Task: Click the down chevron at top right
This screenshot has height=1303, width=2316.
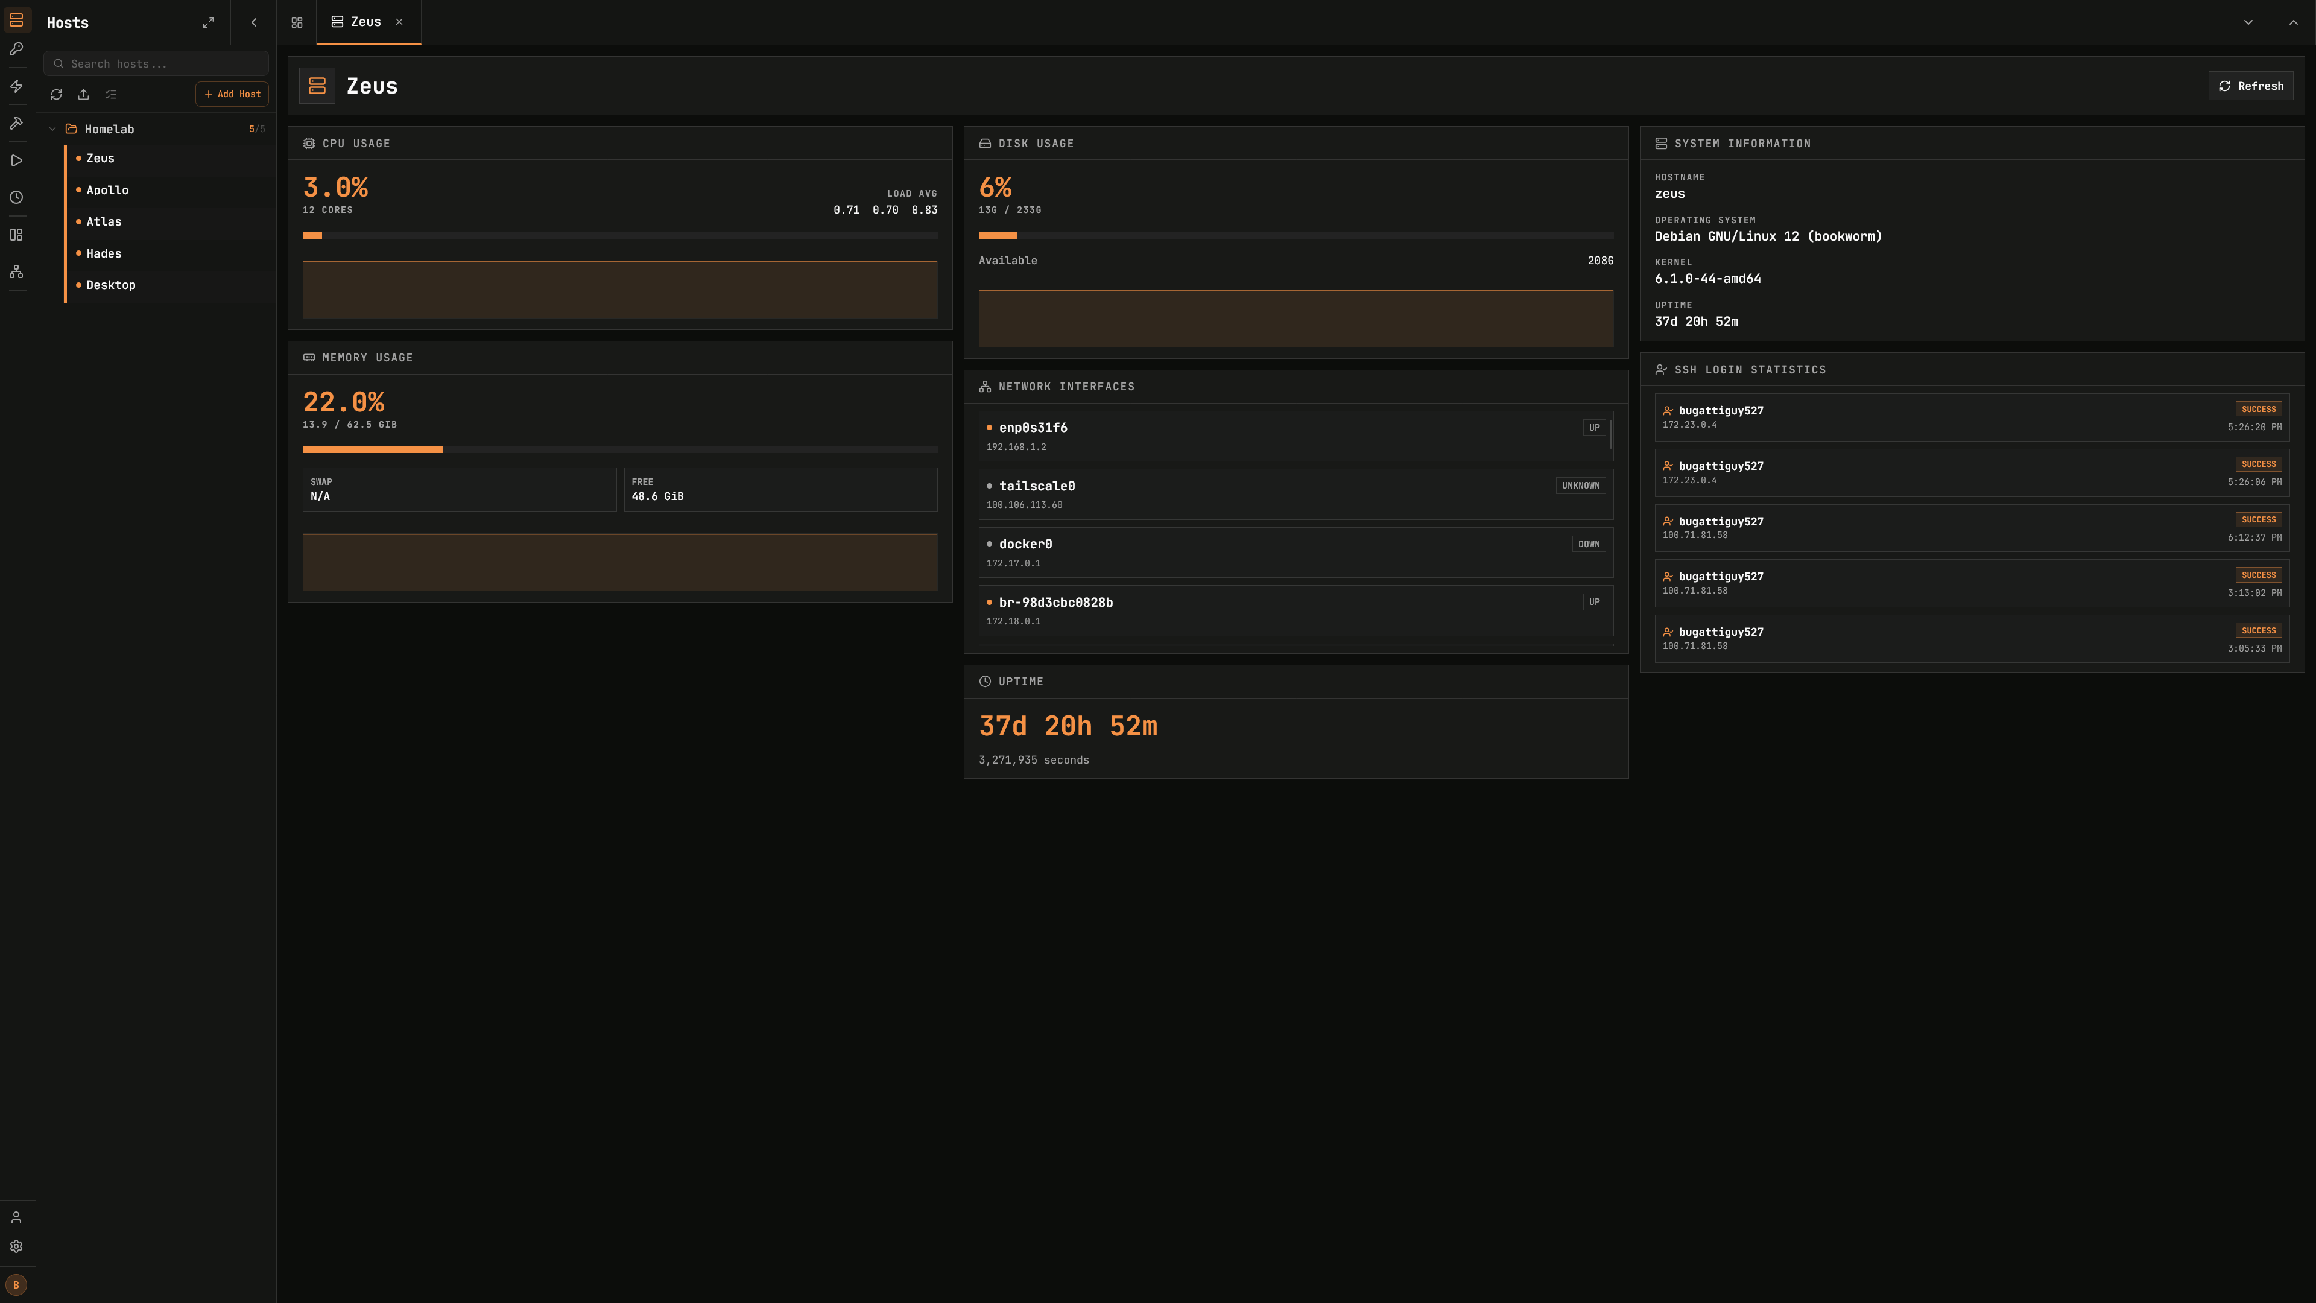Action: [x=2248, y=22]
